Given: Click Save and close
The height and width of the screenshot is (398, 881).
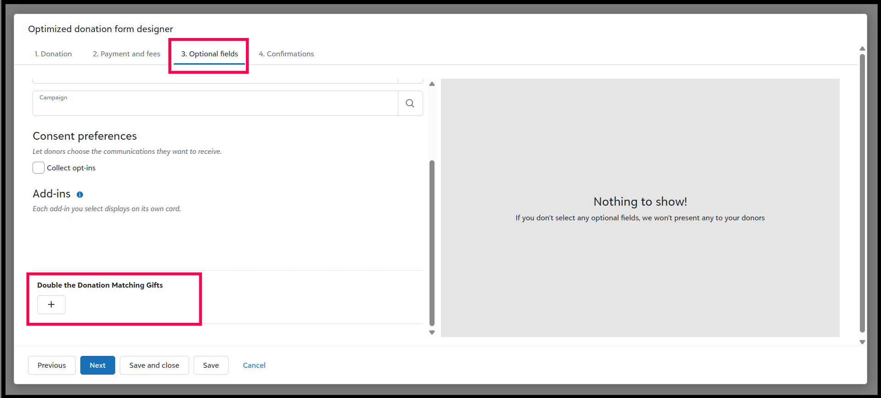Looking at the screenshot, I should pyautogui.click(x=154, y=365).
